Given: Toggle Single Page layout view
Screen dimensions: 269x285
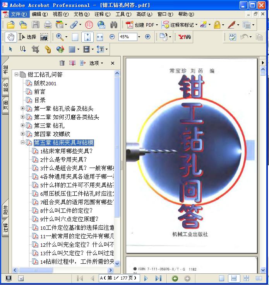Looking at the screenshot, I should (x=222, y=278).
